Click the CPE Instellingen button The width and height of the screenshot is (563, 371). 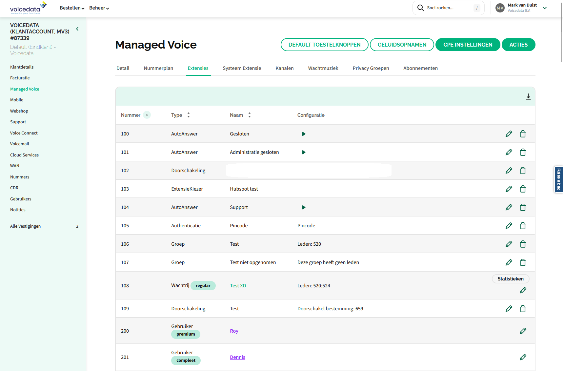[x=468, y=45]
